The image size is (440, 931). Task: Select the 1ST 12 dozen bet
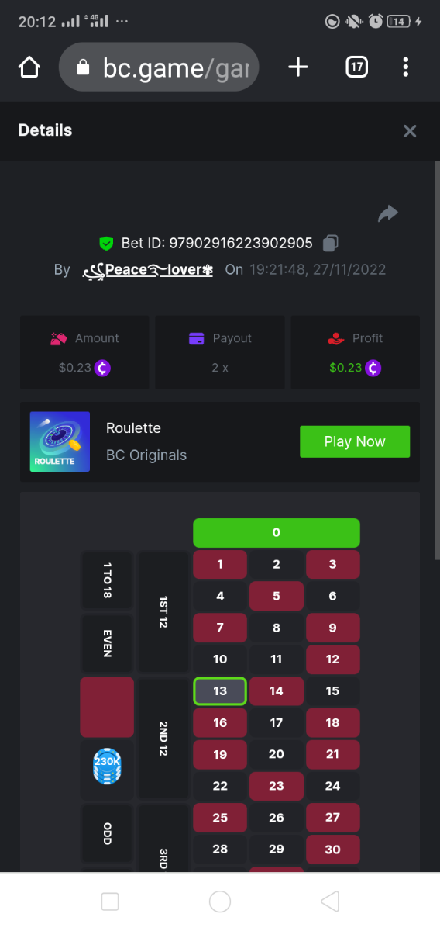click(163, 612)
